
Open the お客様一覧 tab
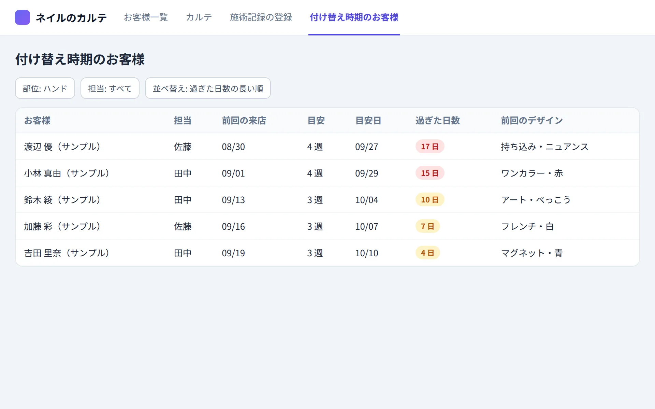146,17
